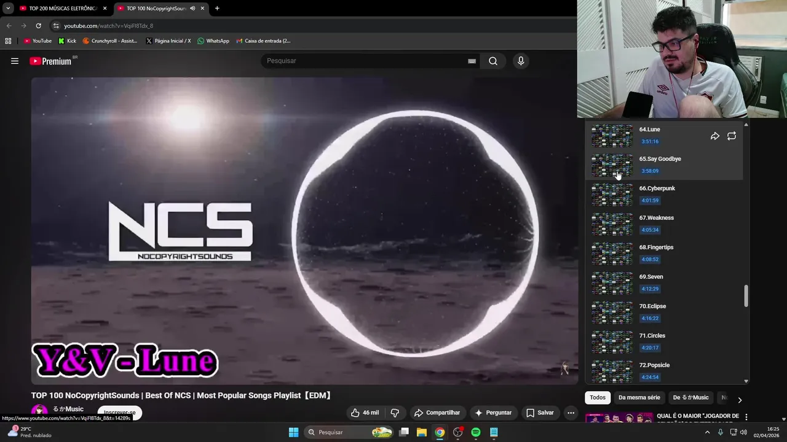
Task: Open taskbar volume control
Action: tap(743, 432)
